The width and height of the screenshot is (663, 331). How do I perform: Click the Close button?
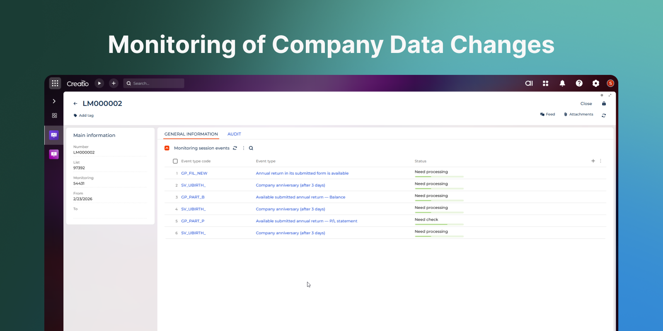pos(586,103)
